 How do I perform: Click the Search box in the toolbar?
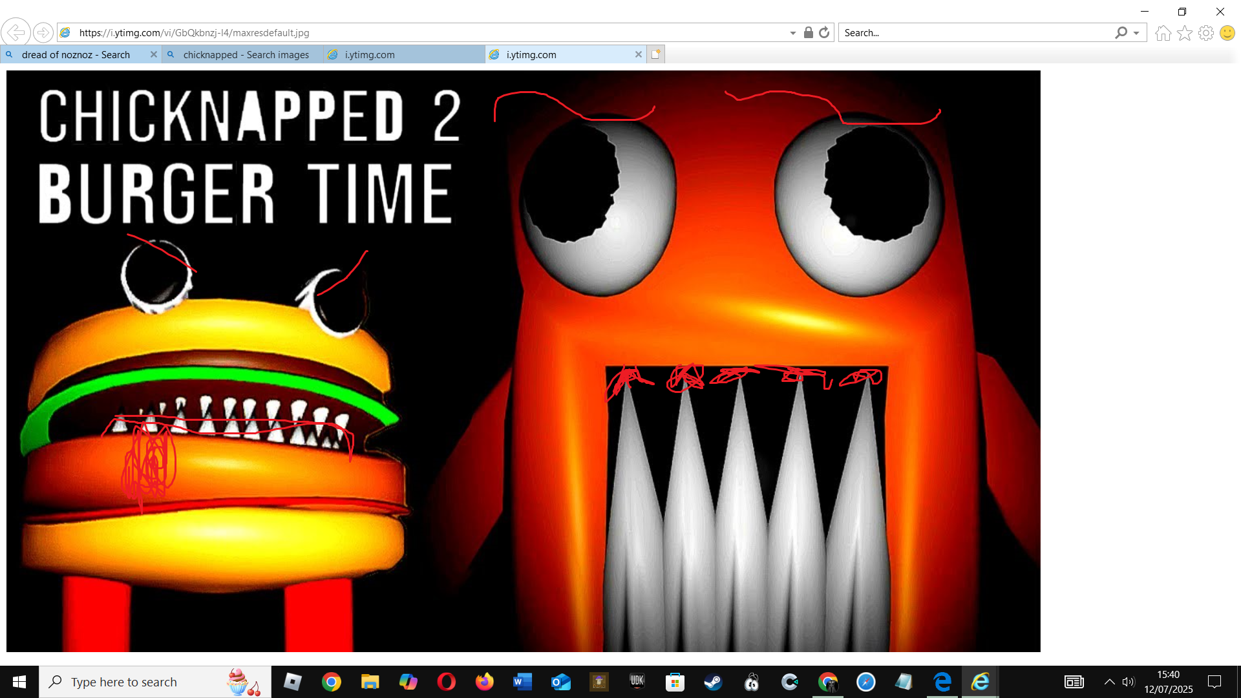976,32
